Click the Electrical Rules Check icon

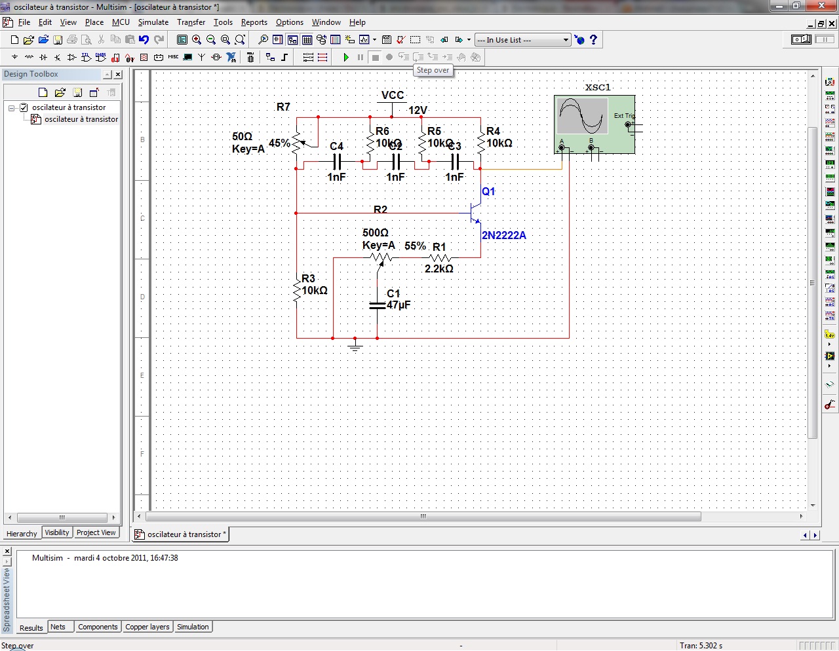tap(400, 40)
